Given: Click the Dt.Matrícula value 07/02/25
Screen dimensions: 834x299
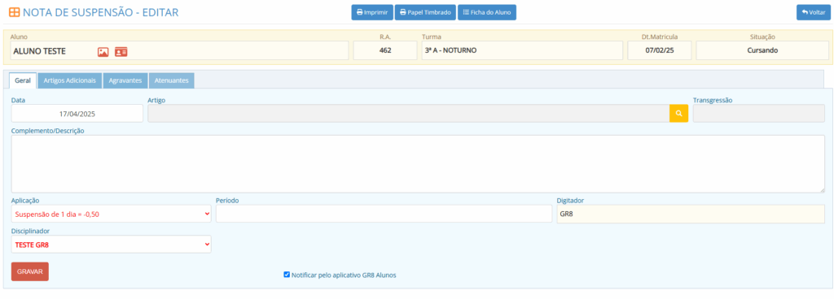Looking at the screenshot, I should click(x=660, y=51).
